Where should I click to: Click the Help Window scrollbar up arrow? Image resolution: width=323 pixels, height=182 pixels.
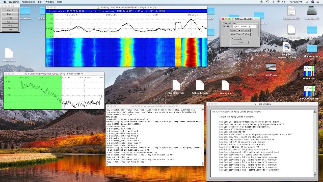pyautogui.click(x=315, y=111)
